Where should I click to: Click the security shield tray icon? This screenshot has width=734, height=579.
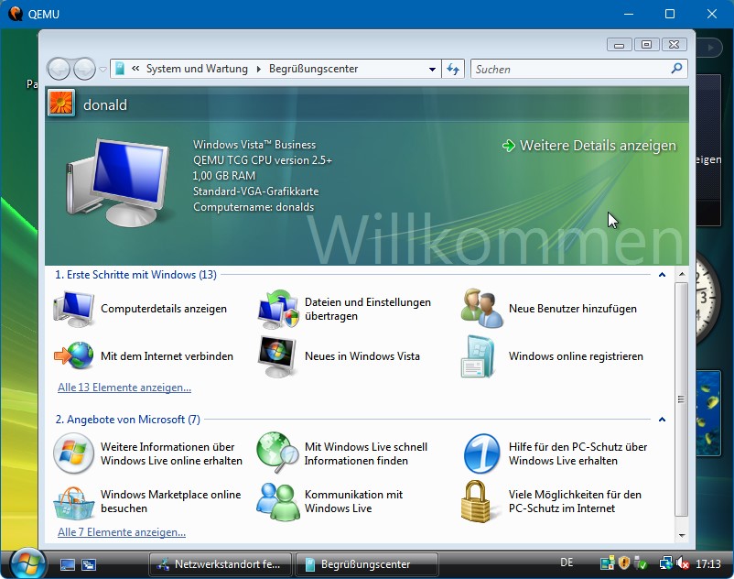(624, 563)
